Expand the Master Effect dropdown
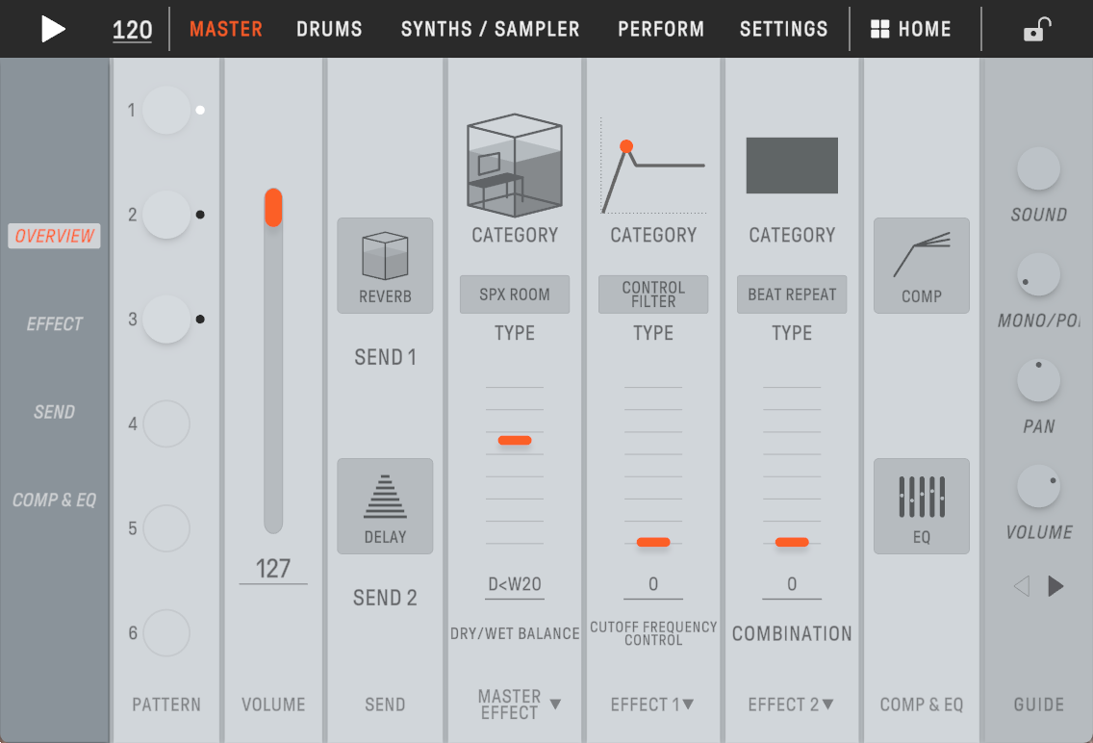This screenshot has width=1093, height=743. pyautogui.click(x=520, y=705)
